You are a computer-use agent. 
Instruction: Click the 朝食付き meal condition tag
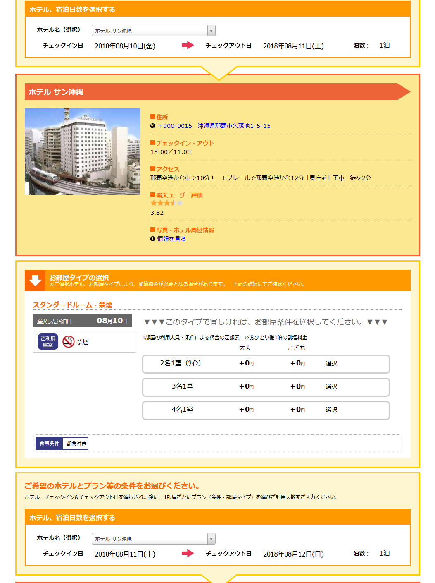(x=76, y=444)
